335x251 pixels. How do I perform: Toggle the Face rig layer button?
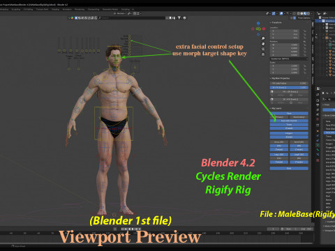pos(289,114)
